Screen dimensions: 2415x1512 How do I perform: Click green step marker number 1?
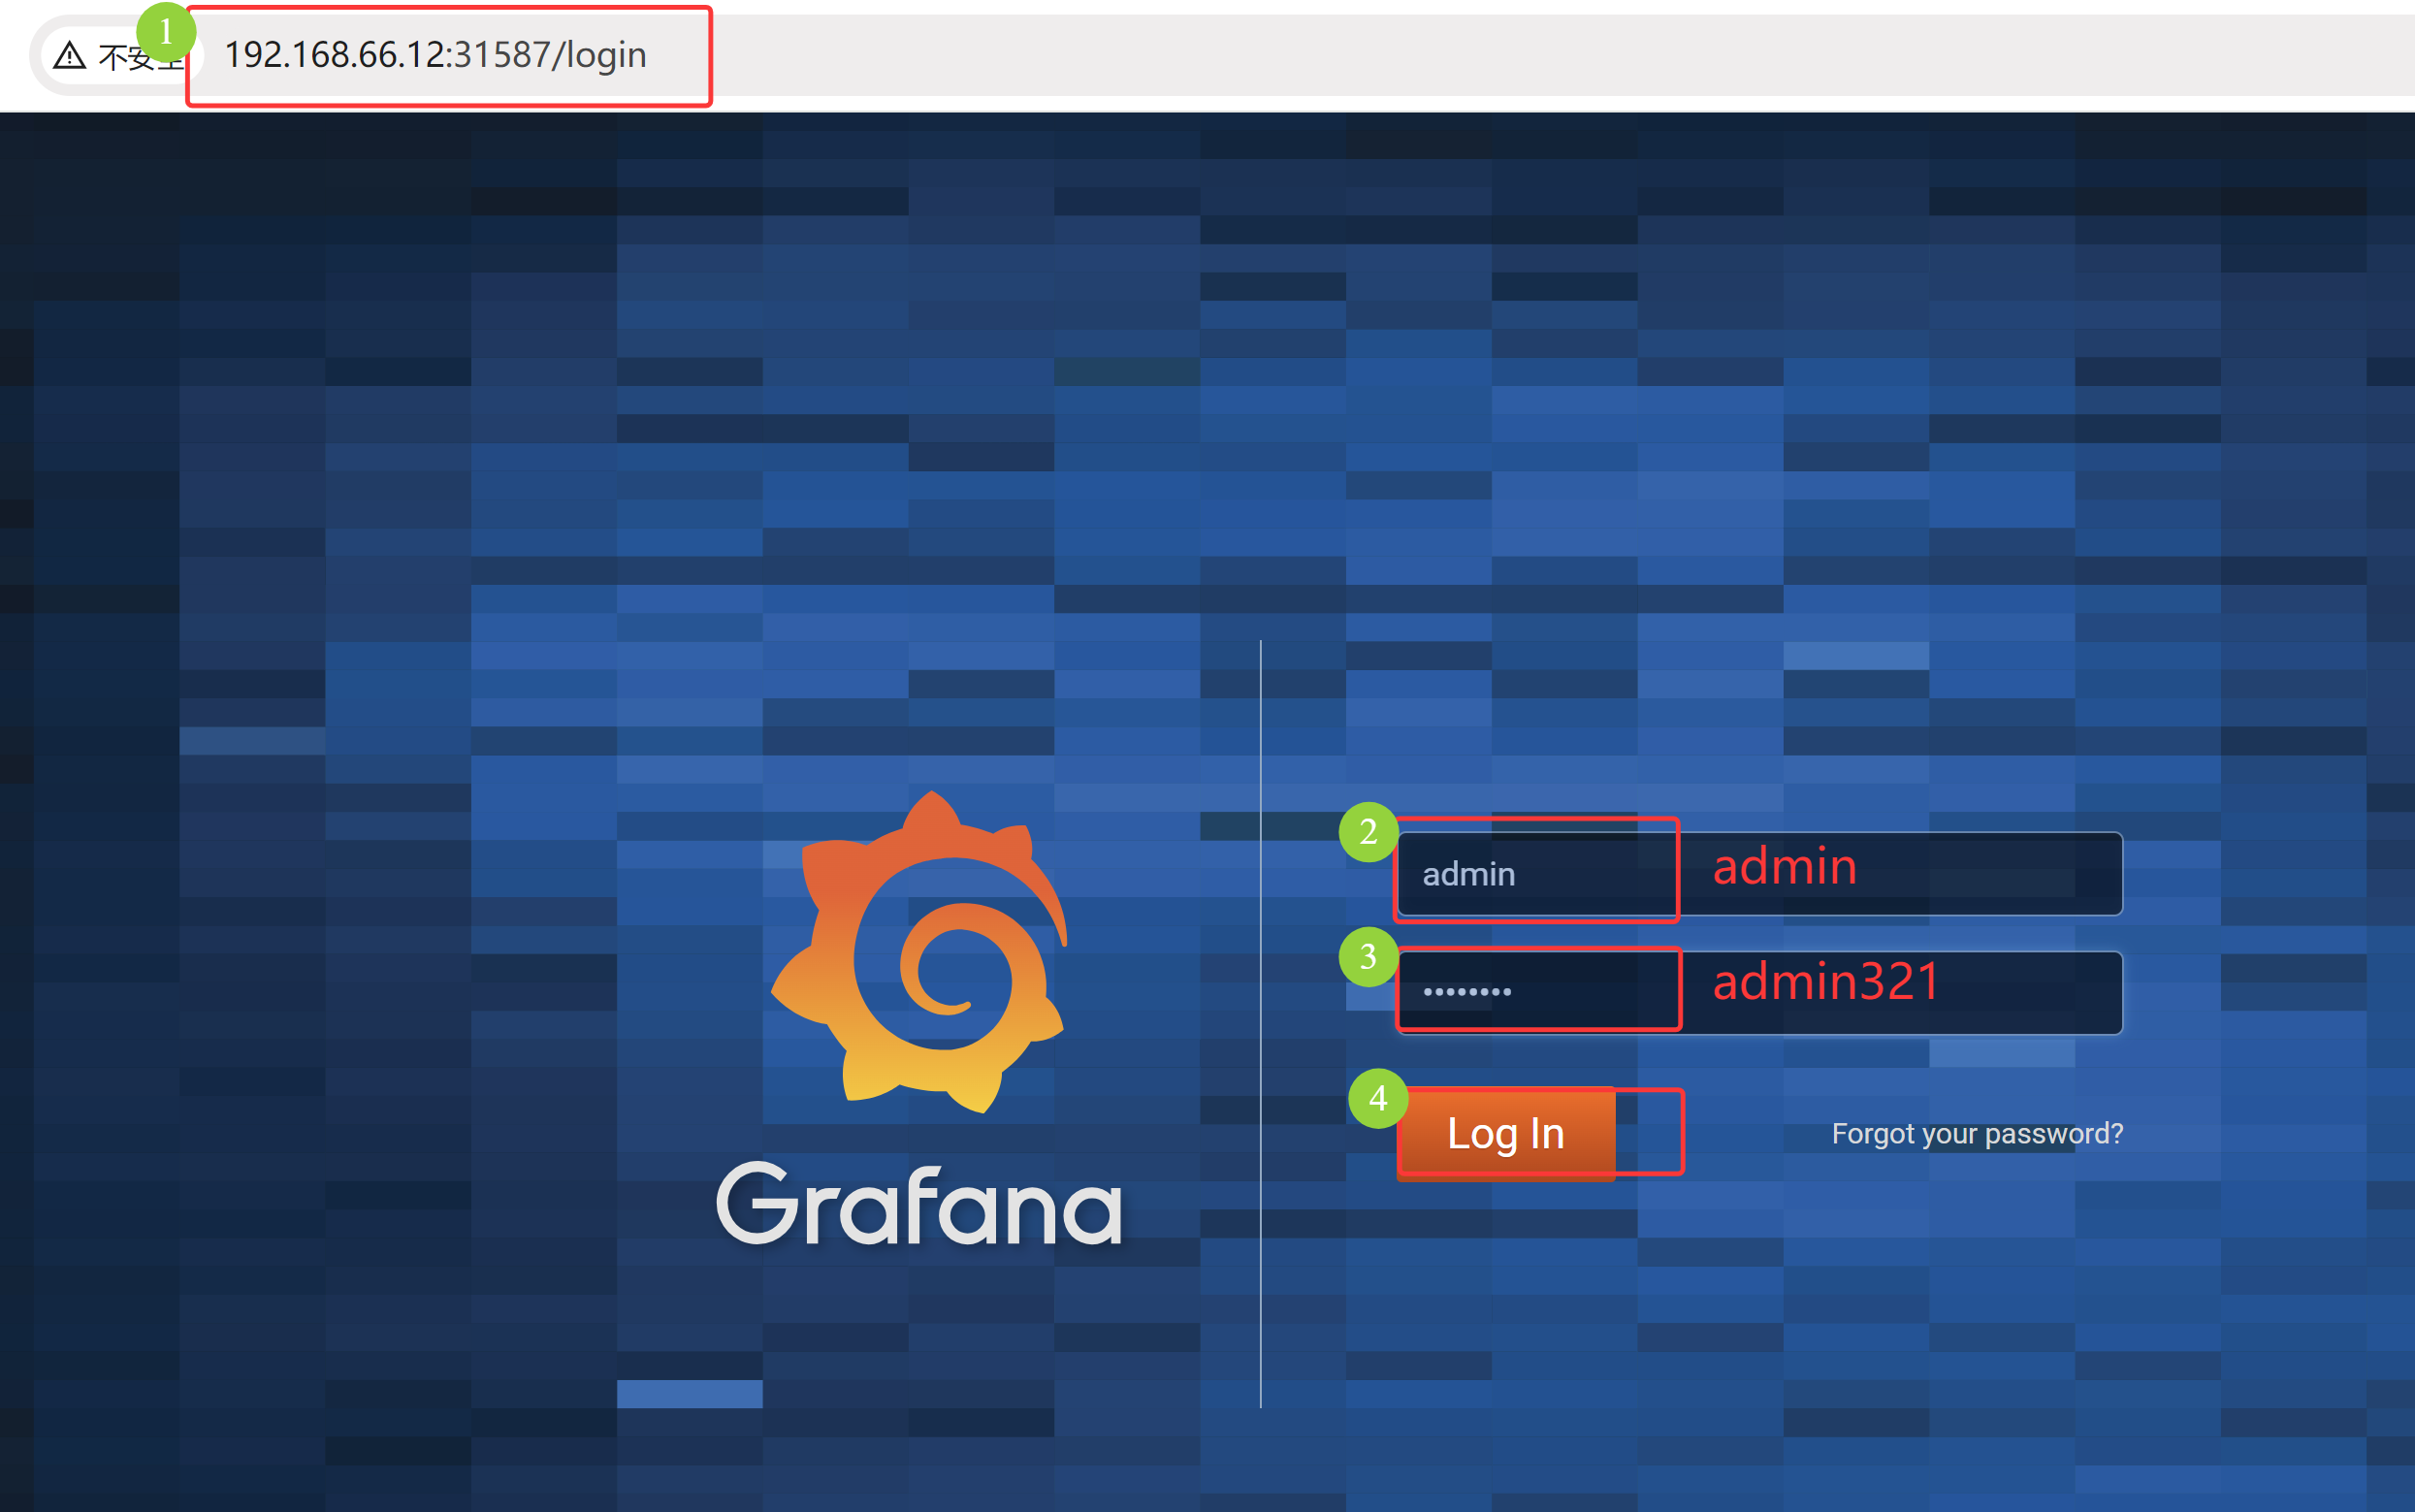(x=165, y=32)
